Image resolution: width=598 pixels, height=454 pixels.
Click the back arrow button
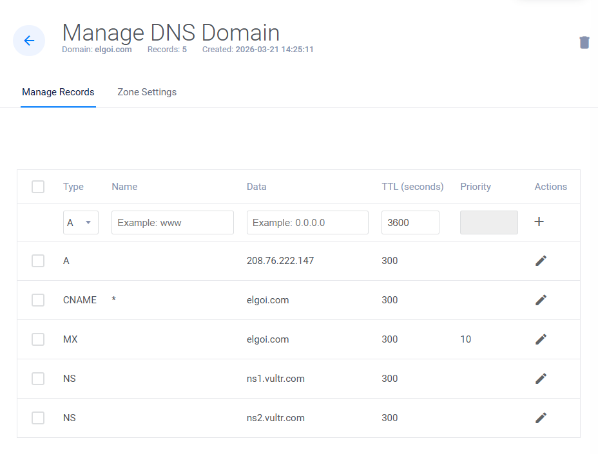pos(29,41)
